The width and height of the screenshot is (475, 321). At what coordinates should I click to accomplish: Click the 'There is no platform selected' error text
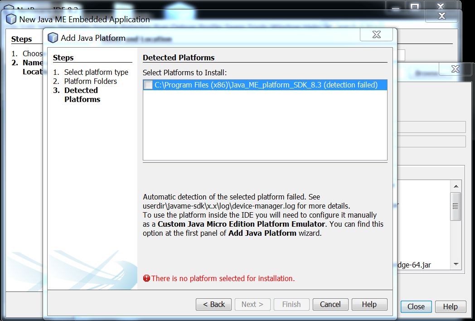223,278
